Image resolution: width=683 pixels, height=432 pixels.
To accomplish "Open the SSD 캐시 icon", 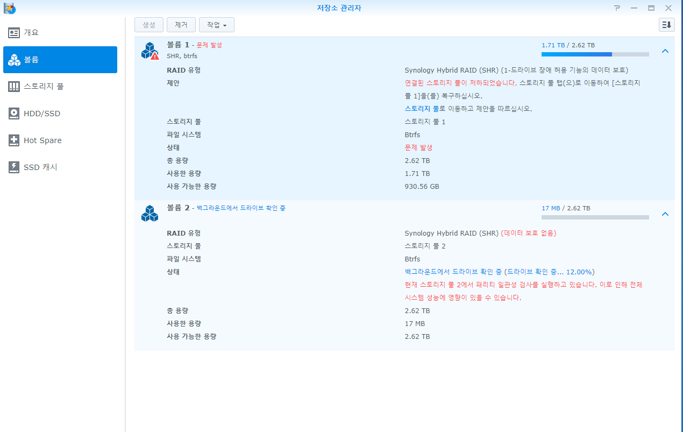I will pyautogui.click(x=14, y=167).
